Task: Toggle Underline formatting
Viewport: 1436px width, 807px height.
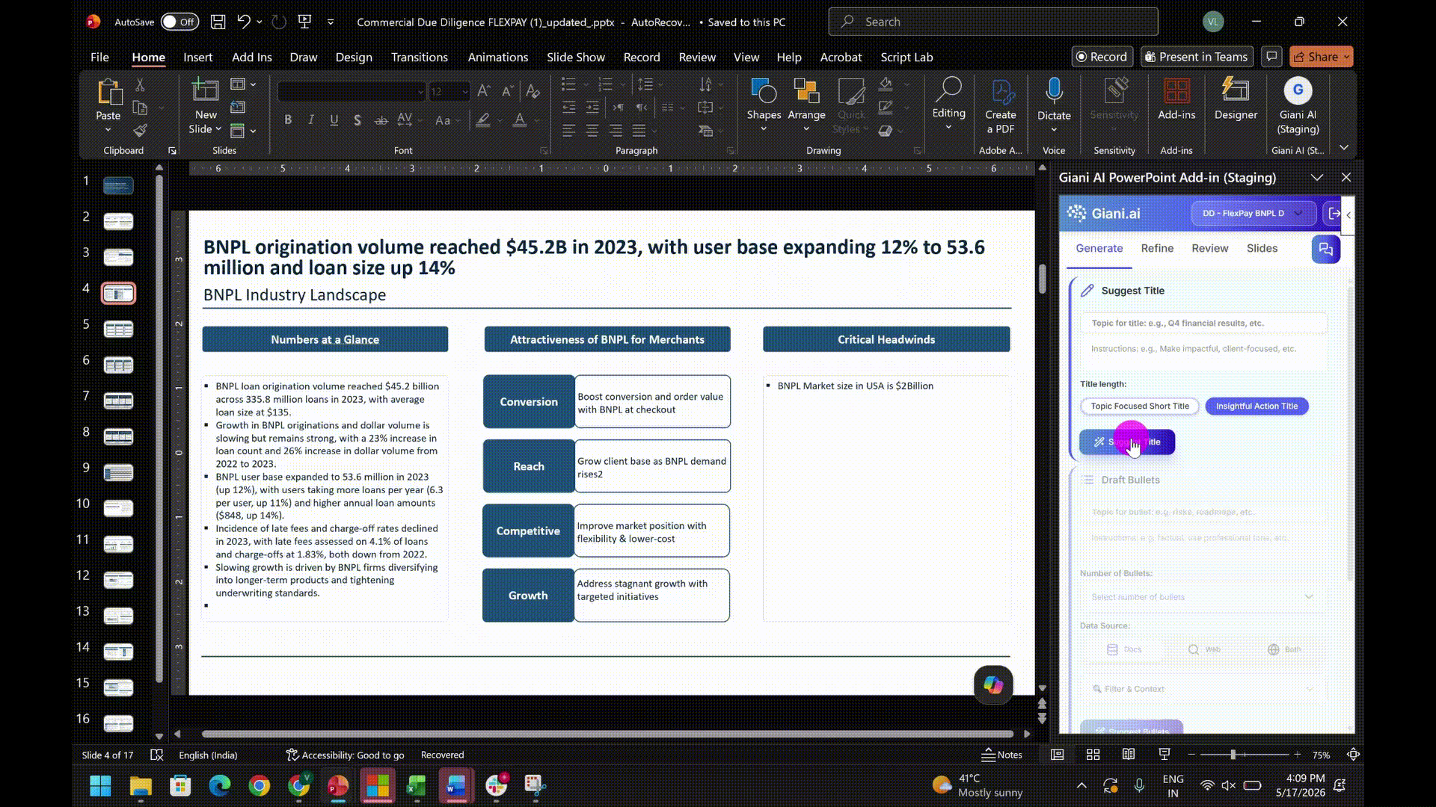Action: pos(334,120)
